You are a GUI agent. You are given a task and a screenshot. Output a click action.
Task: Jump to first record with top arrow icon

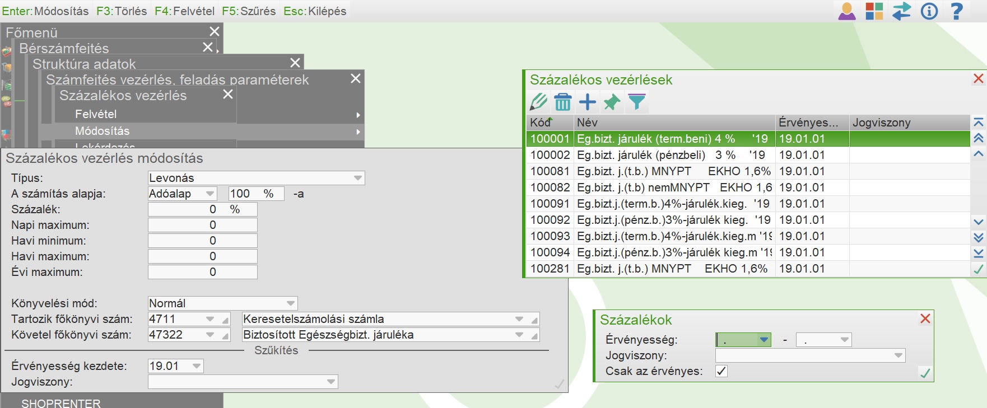[979, 122]
